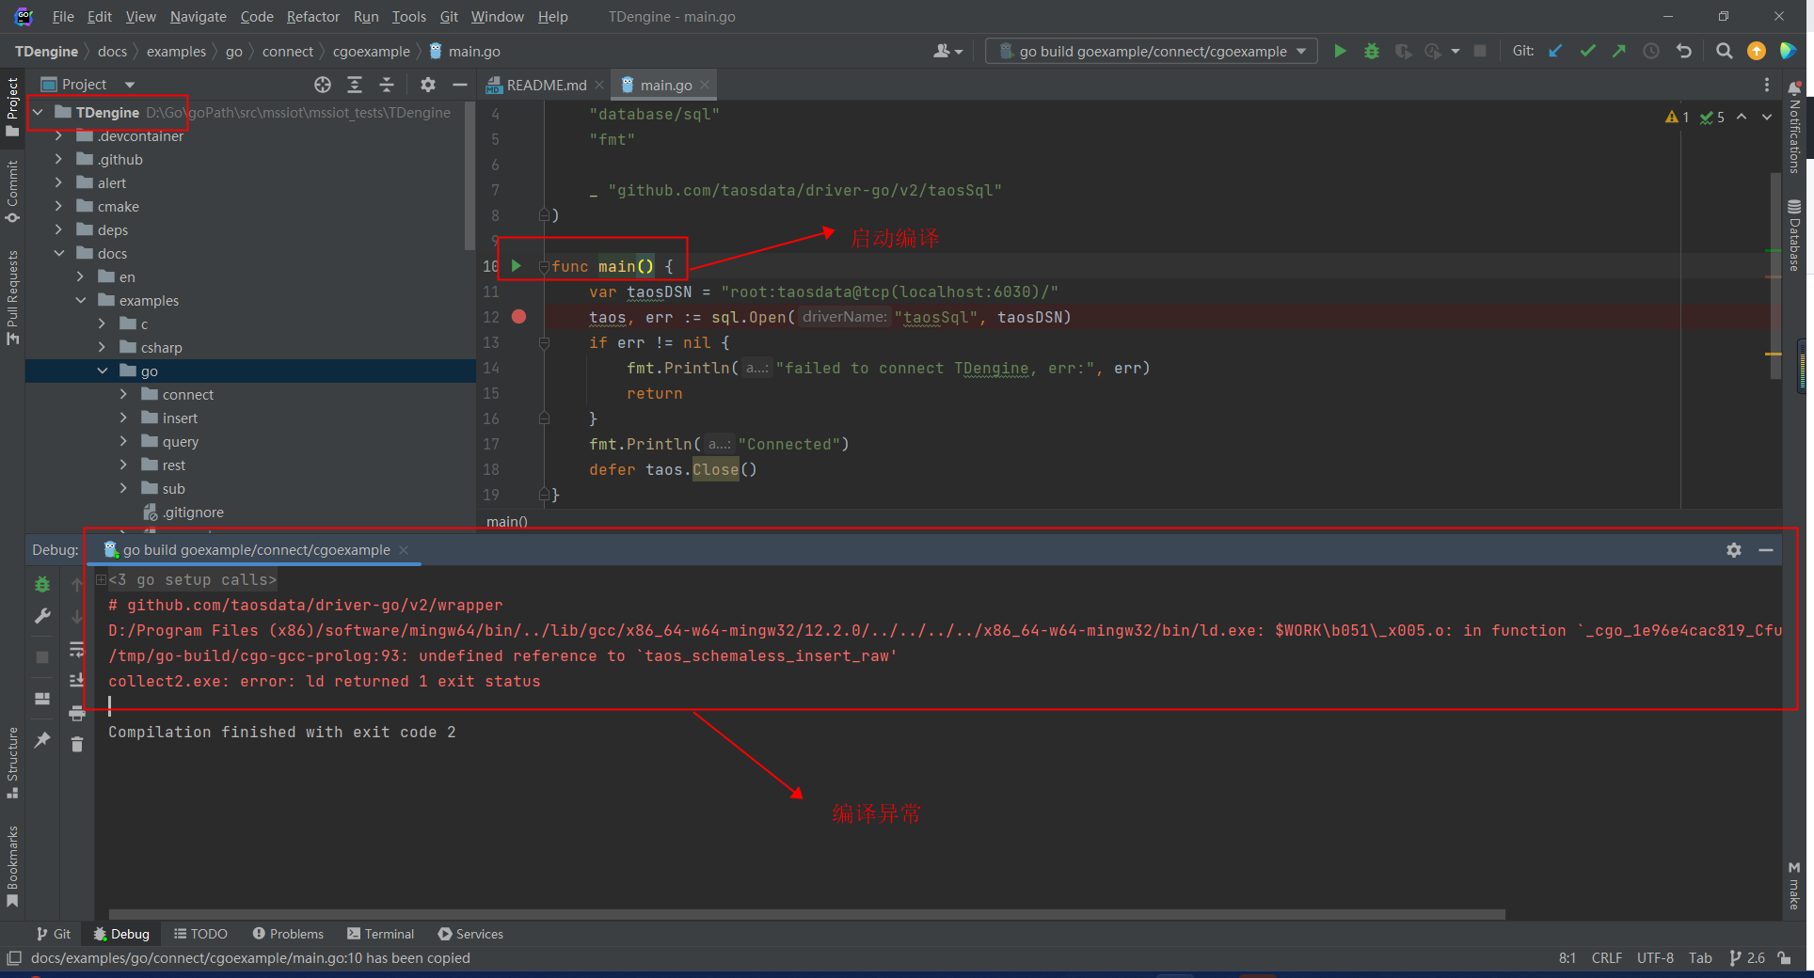Open Project panel settings gear
The image size is (1814, 978).
click(x=428, y=85)
